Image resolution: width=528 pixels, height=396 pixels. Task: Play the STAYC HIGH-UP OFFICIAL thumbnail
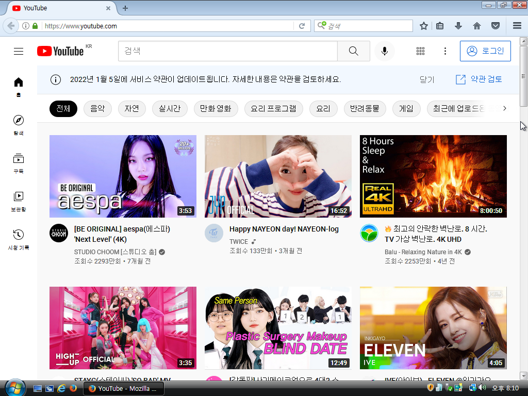pos(123,328)
